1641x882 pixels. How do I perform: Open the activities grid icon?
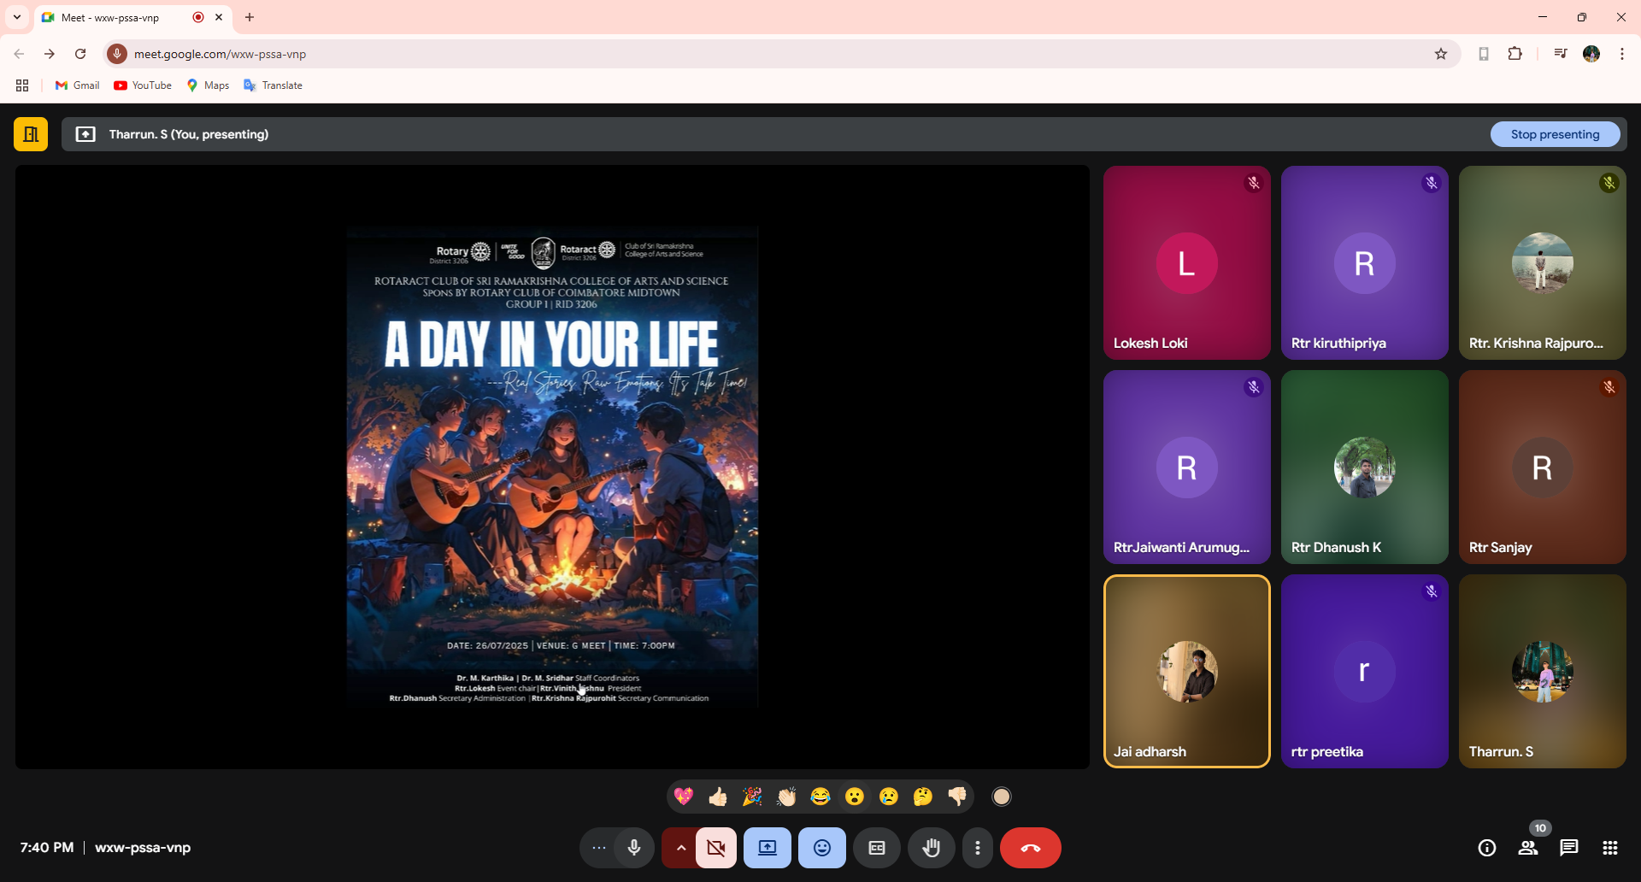[1610, 848]
